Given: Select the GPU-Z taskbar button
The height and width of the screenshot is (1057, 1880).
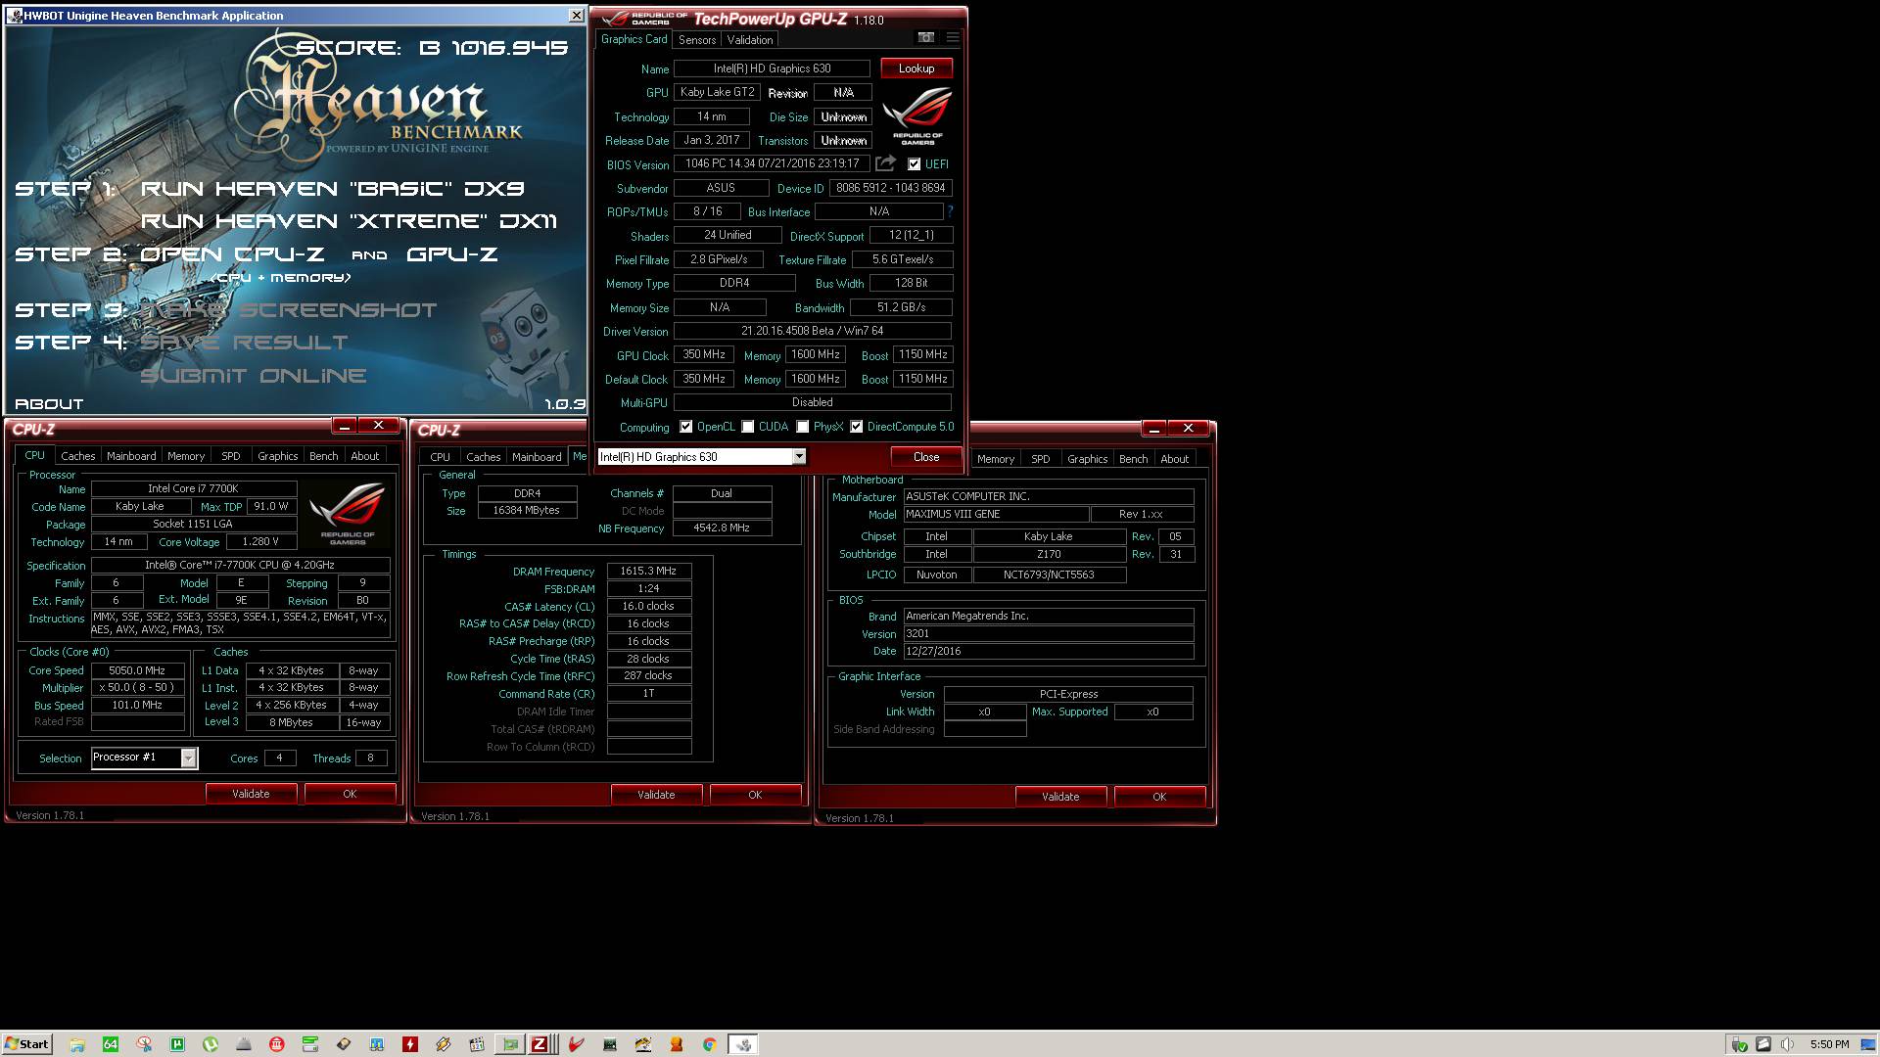Looking at the screenshot, I should tap(510, 1044).
